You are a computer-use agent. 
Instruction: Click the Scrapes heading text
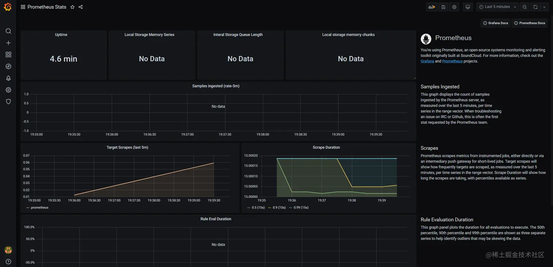[x=429, y=148]
